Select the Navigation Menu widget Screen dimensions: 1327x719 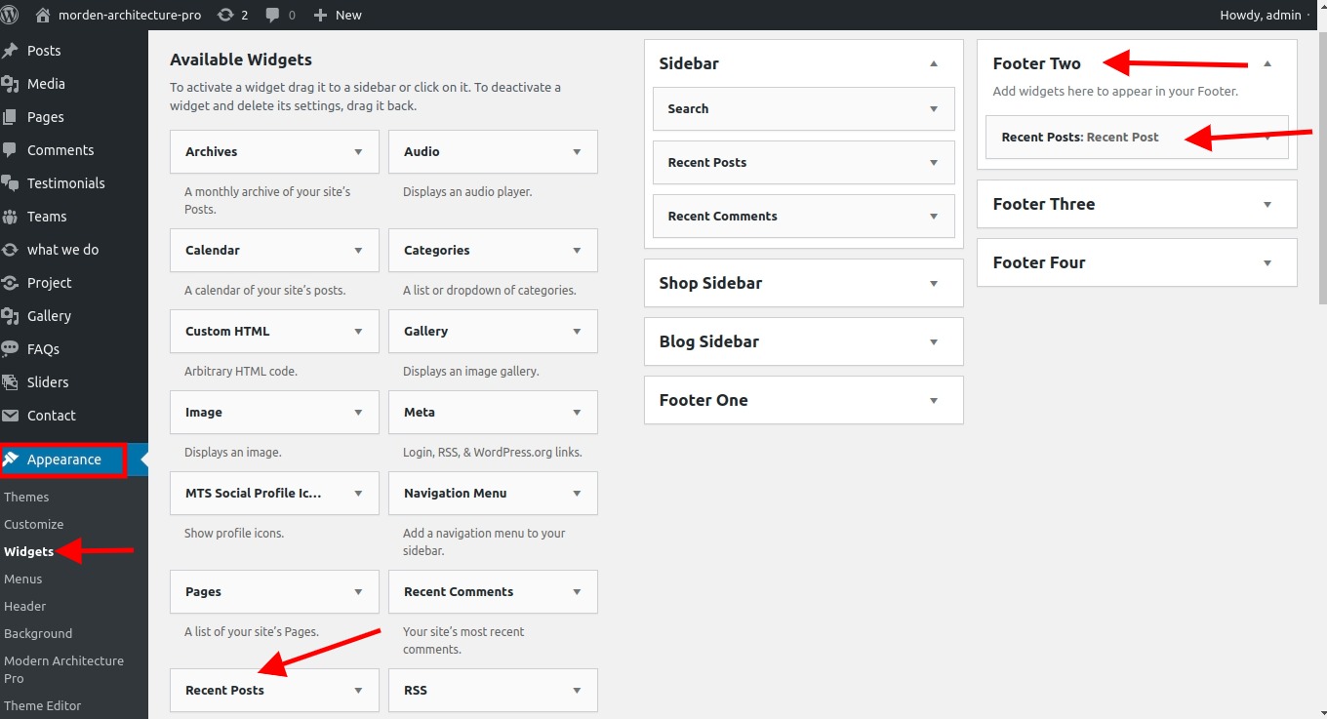[456, 494]
